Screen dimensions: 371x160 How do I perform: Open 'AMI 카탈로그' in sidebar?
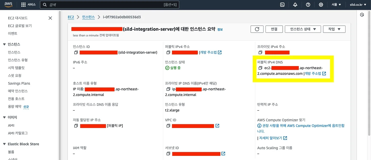(18, 133)
